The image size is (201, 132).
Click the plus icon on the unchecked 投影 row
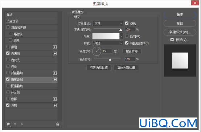[x=55, y=99]
